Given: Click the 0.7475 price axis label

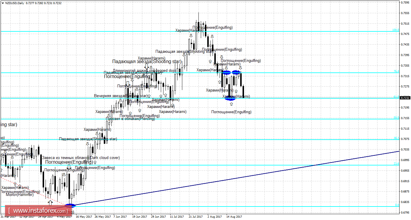Looking at the screenshot, I should coord(405,34).
